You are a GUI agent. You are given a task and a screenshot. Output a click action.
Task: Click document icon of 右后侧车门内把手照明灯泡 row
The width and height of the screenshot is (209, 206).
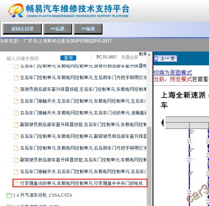16,148
